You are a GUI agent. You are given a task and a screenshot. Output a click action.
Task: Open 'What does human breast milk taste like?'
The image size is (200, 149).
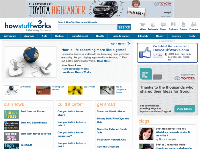click(173, 134)
